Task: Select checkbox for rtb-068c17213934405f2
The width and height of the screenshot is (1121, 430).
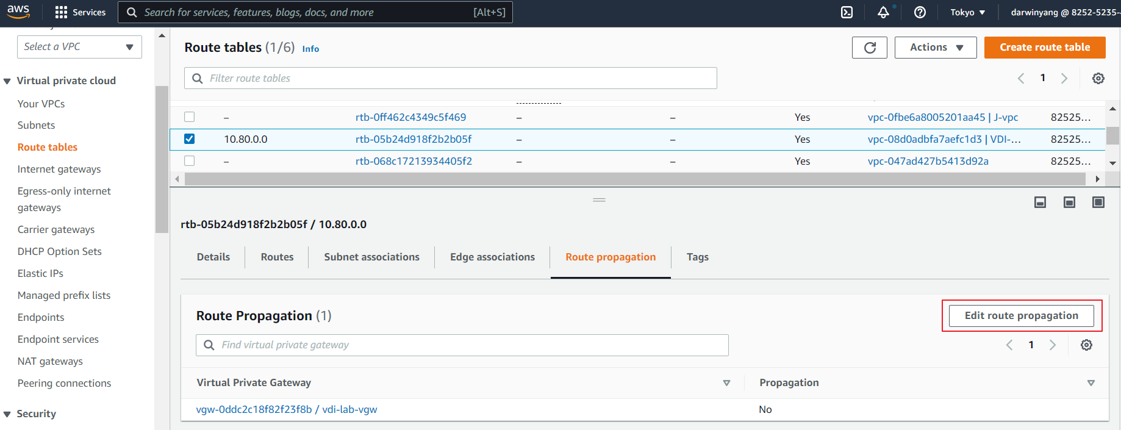Action: point(190,161)
